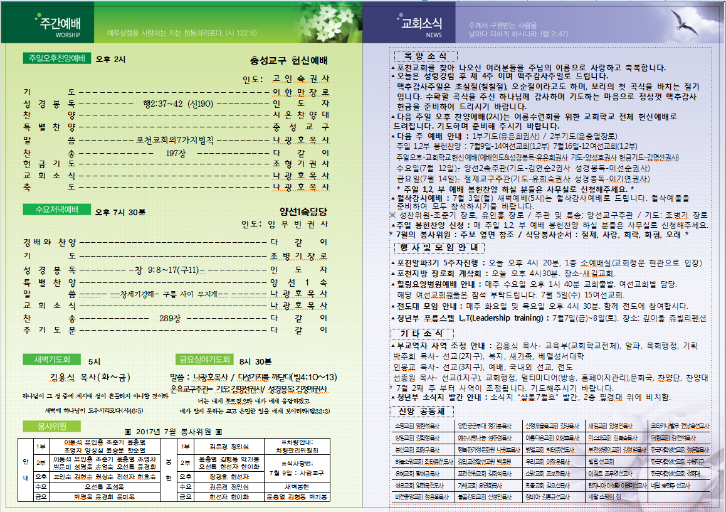
Task: Click the scripture '행2:37~42 (신190)'
Action: (178, 104)
